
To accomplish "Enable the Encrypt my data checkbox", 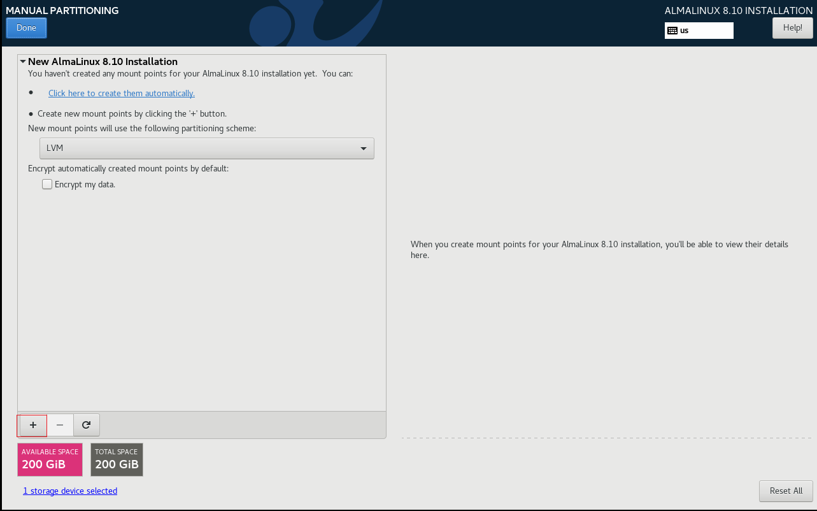I will (47, 184).
